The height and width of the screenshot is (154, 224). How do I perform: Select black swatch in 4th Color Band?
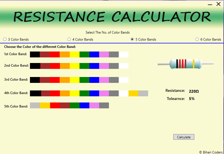point(36,93)
